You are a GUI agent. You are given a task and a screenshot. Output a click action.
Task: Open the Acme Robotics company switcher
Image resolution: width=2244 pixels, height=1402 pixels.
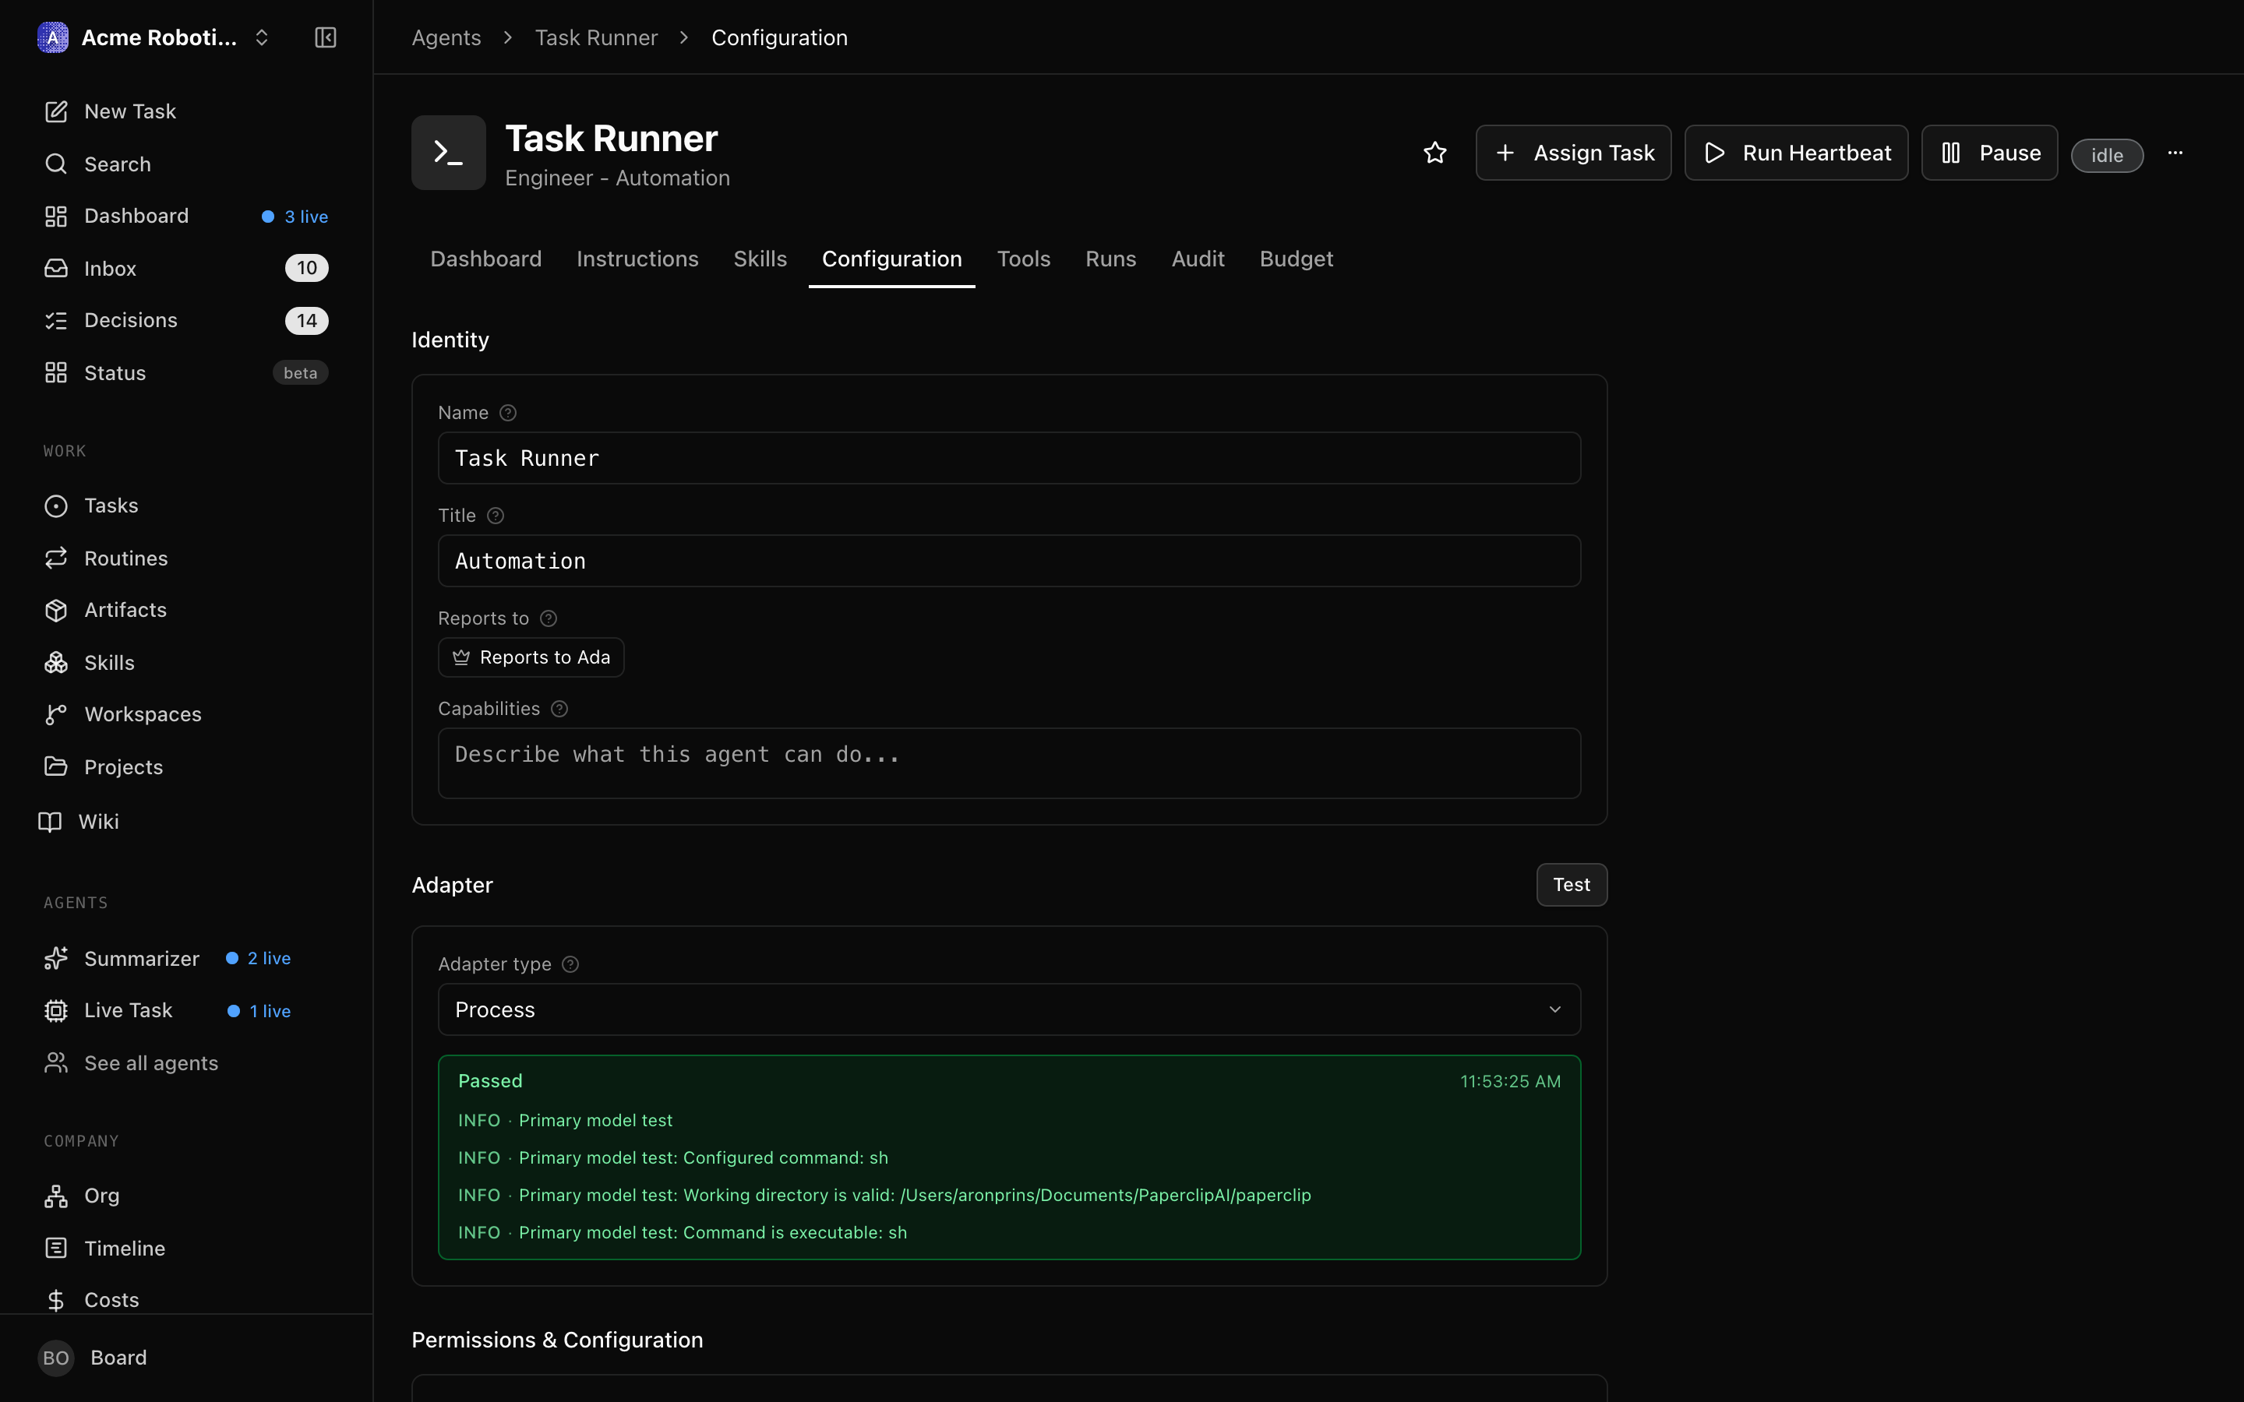pos(154,37)
